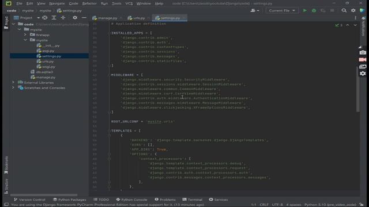Click the colorful JetBrains Toolbox icon at top right

[x=362, y=10]
